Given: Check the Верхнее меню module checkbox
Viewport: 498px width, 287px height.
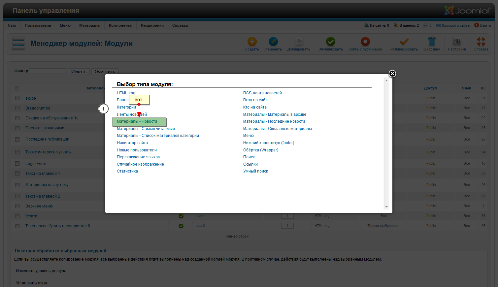Looking at the screenshot, I should click(17, 206).
